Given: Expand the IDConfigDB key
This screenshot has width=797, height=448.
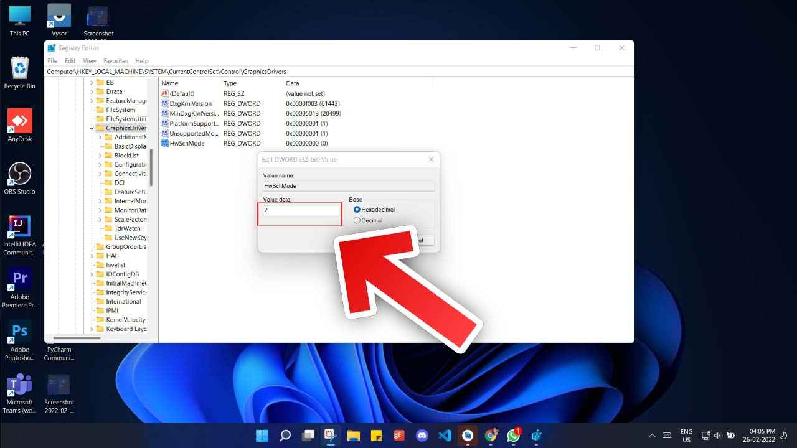Looking at the screenshot, I should tap(92, 274).
